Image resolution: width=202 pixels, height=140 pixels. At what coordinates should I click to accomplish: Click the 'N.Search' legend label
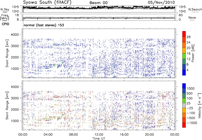pos(195,9)
